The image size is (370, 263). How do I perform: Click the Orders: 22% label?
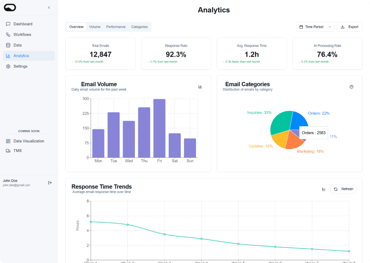pos(319,113)
